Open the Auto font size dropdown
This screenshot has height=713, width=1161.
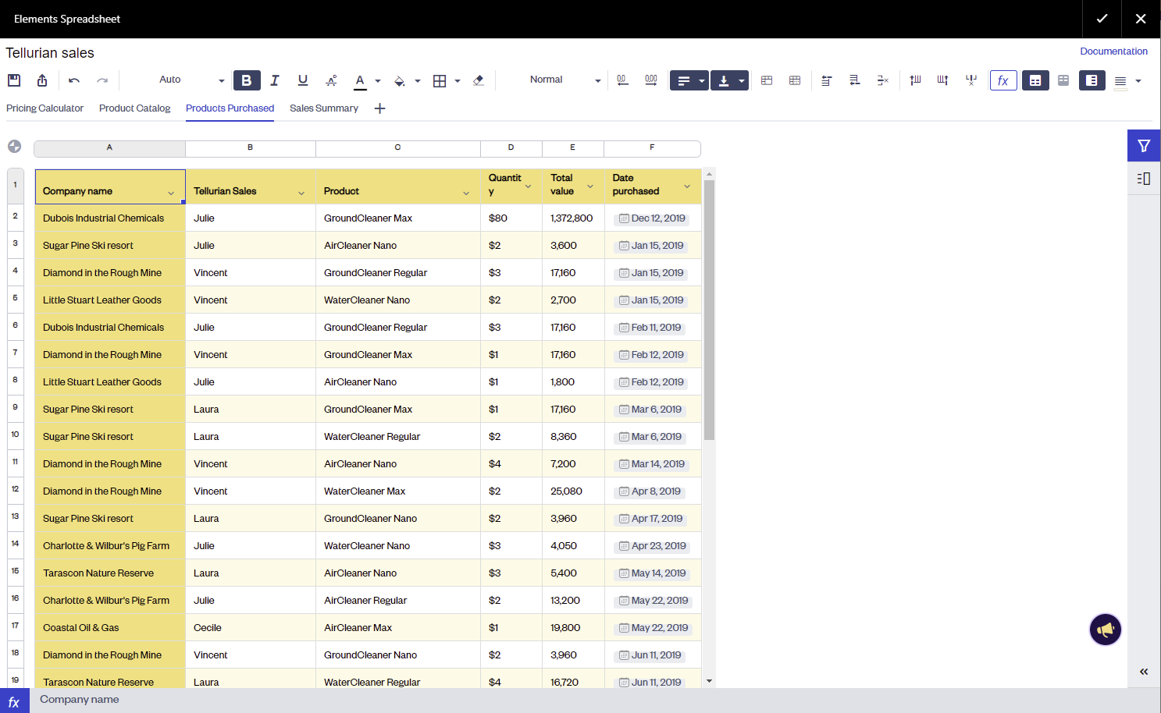221,80
